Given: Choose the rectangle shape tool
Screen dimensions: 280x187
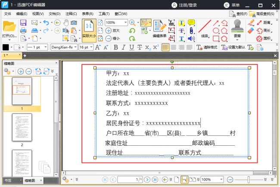Looking at the screenshot, I should 216,39.
